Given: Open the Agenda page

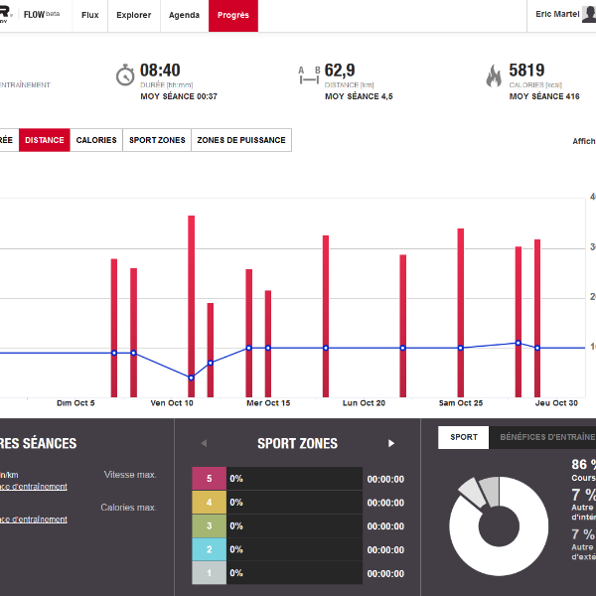Looking at the screenshot, I should [184, 15].
